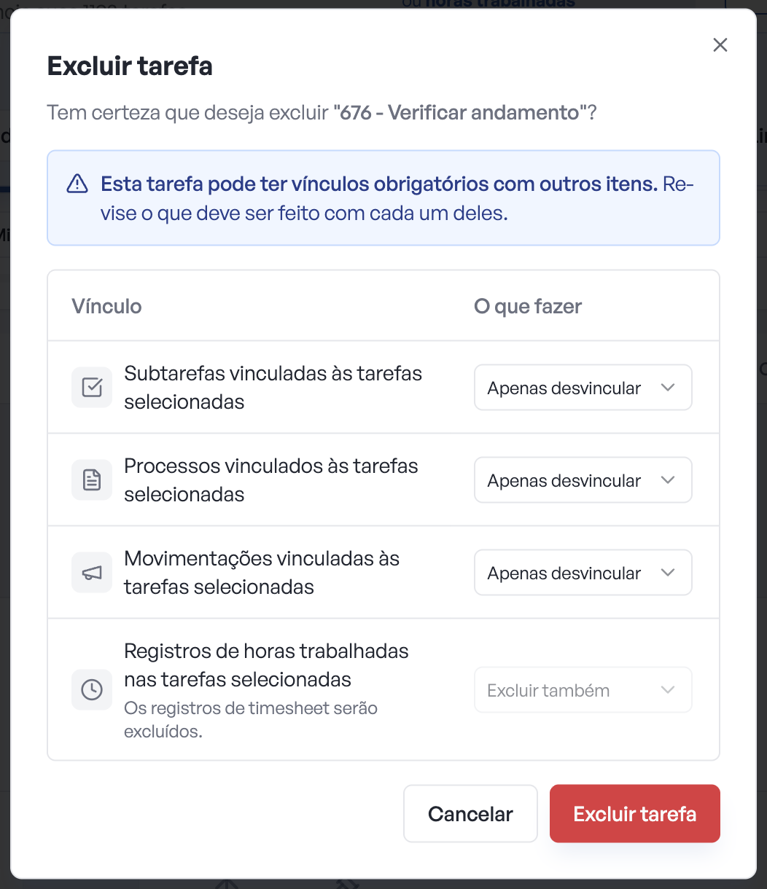Click the warning triangle icon in the alert
Viewport: 767px width, 889px height.
click(x=77, y=184)
